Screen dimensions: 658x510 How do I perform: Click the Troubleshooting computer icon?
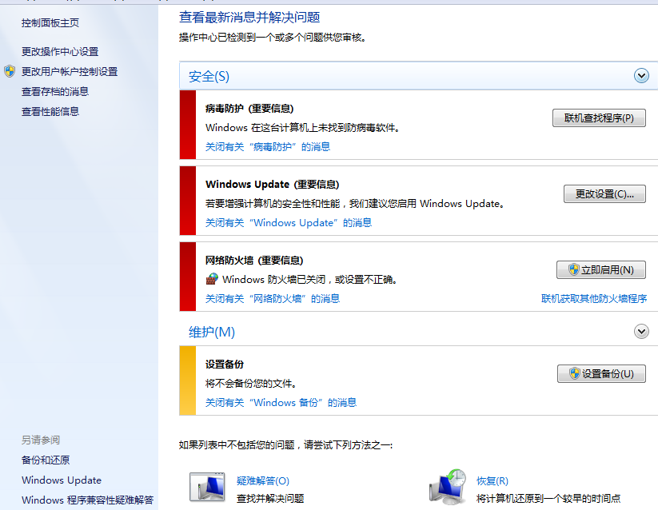207,488
